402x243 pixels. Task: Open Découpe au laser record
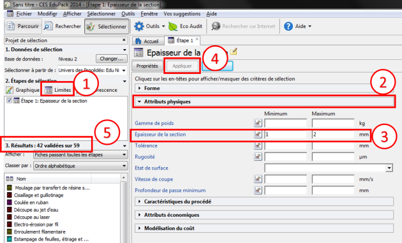point(32,217)
